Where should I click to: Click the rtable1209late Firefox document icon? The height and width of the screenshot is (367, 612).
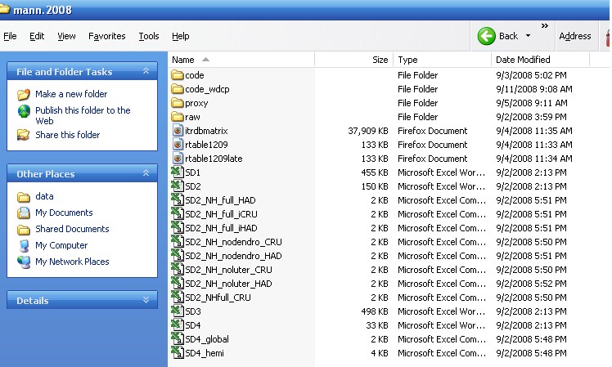[x=178, y=159]
